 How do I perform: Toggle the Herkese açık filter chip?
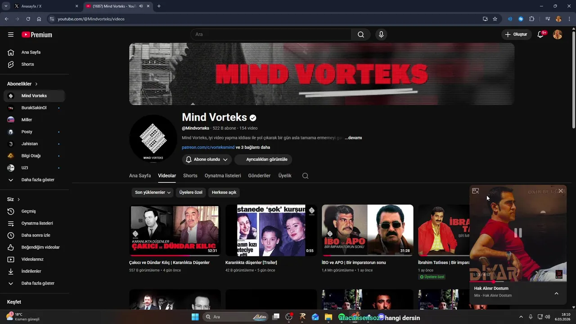(x=224, y=193)
